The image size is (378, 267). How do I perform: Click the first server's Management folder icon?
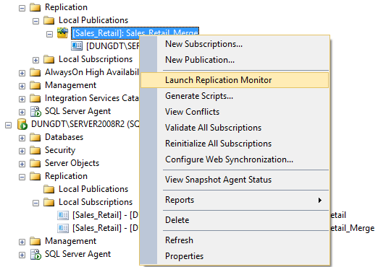click(35, 85)
